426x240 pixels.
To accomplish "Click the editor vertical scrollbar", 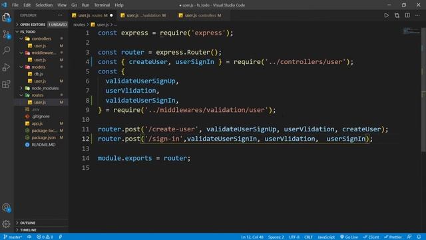I will pyautogui.click(x=423, y=90).
